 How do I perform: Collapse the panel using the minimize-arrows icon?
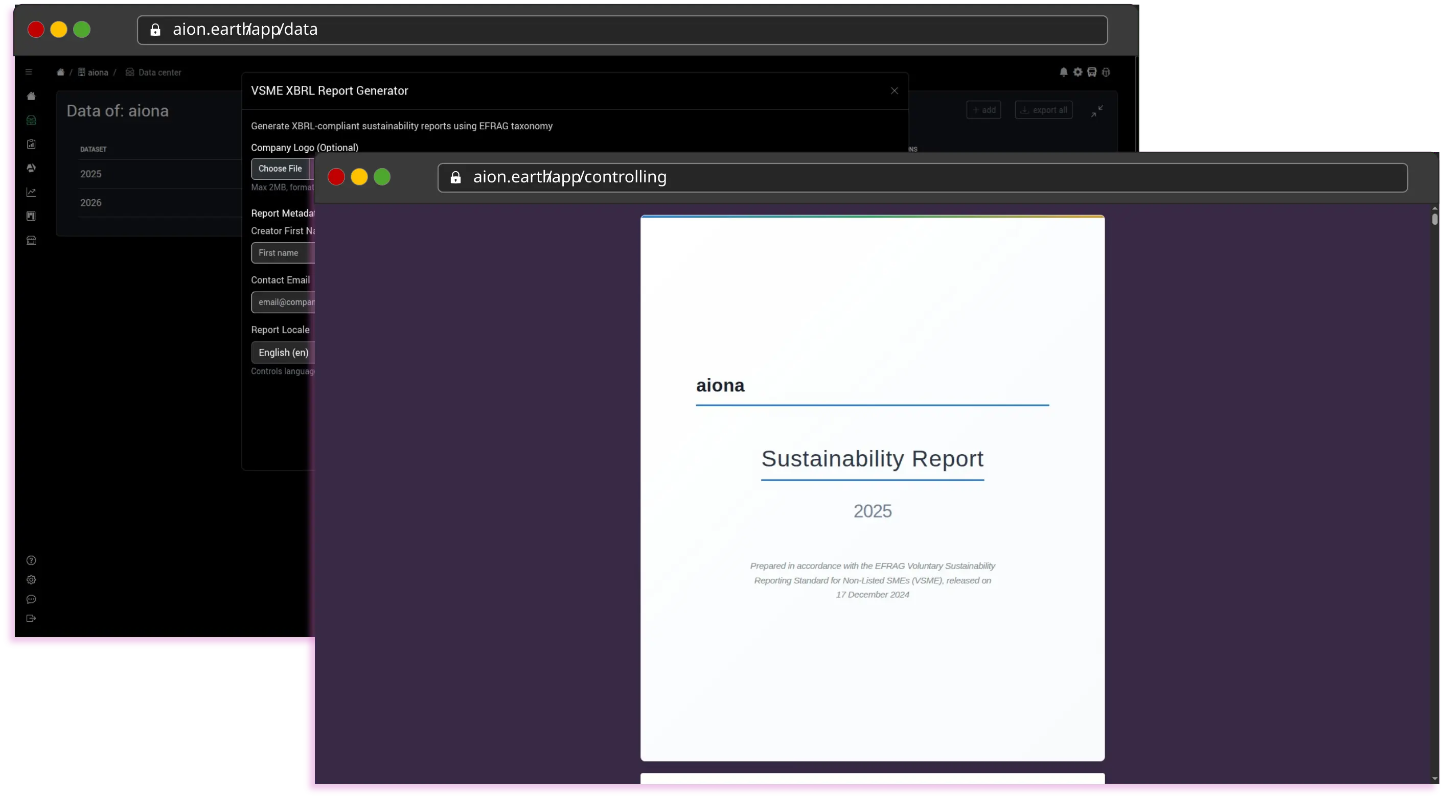coord(1097,110)
